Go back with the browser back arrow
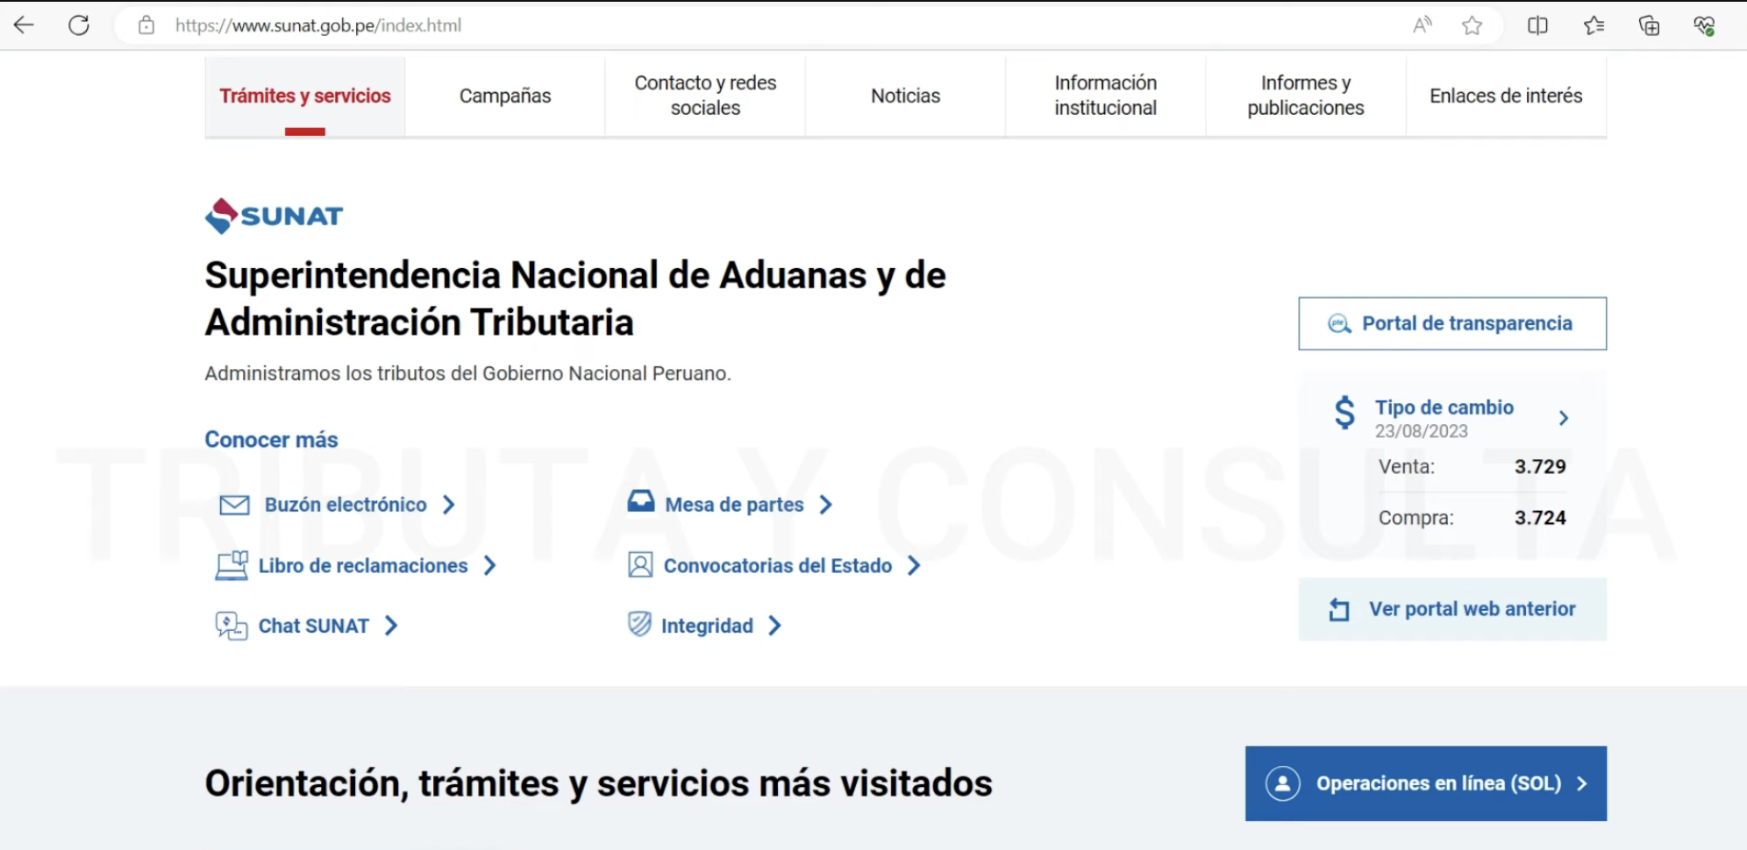1747x850 pixels. (25, 25)
